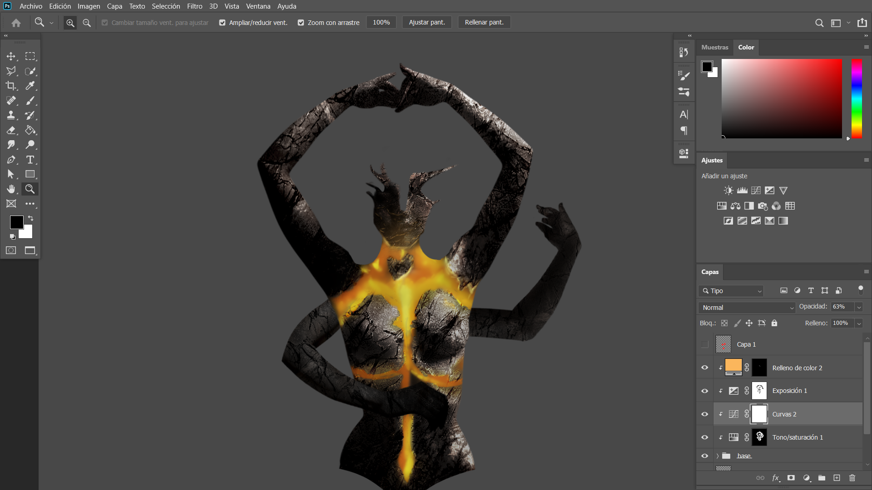The width and height of the screenshot is (872, 490).
Task: Click the Zoom Out magnifier icon
Action: tap(87, 23)
